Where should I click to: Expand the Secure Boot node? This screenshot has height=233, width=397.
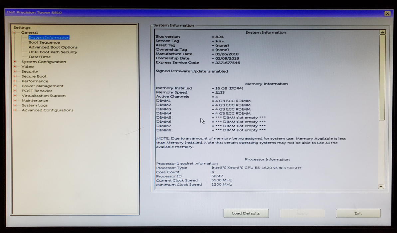(15, 76)
